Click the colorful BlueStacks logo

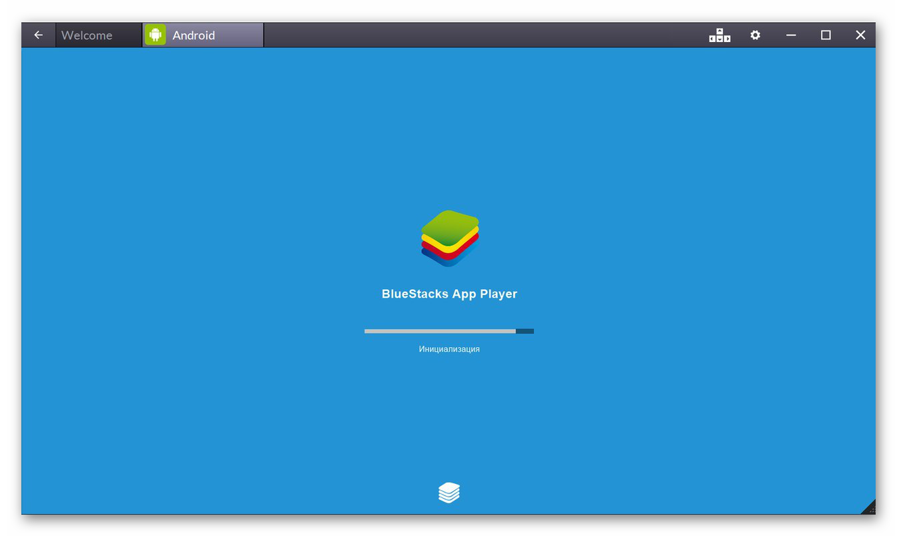[x=450, y=238]
